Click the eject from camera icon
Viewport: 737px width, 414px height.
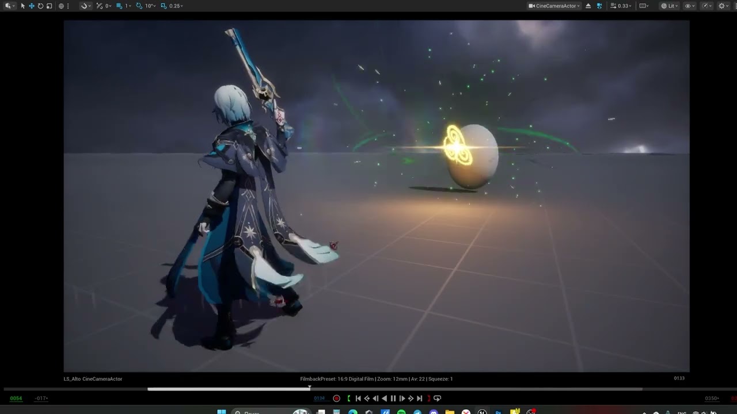[588, 6]
